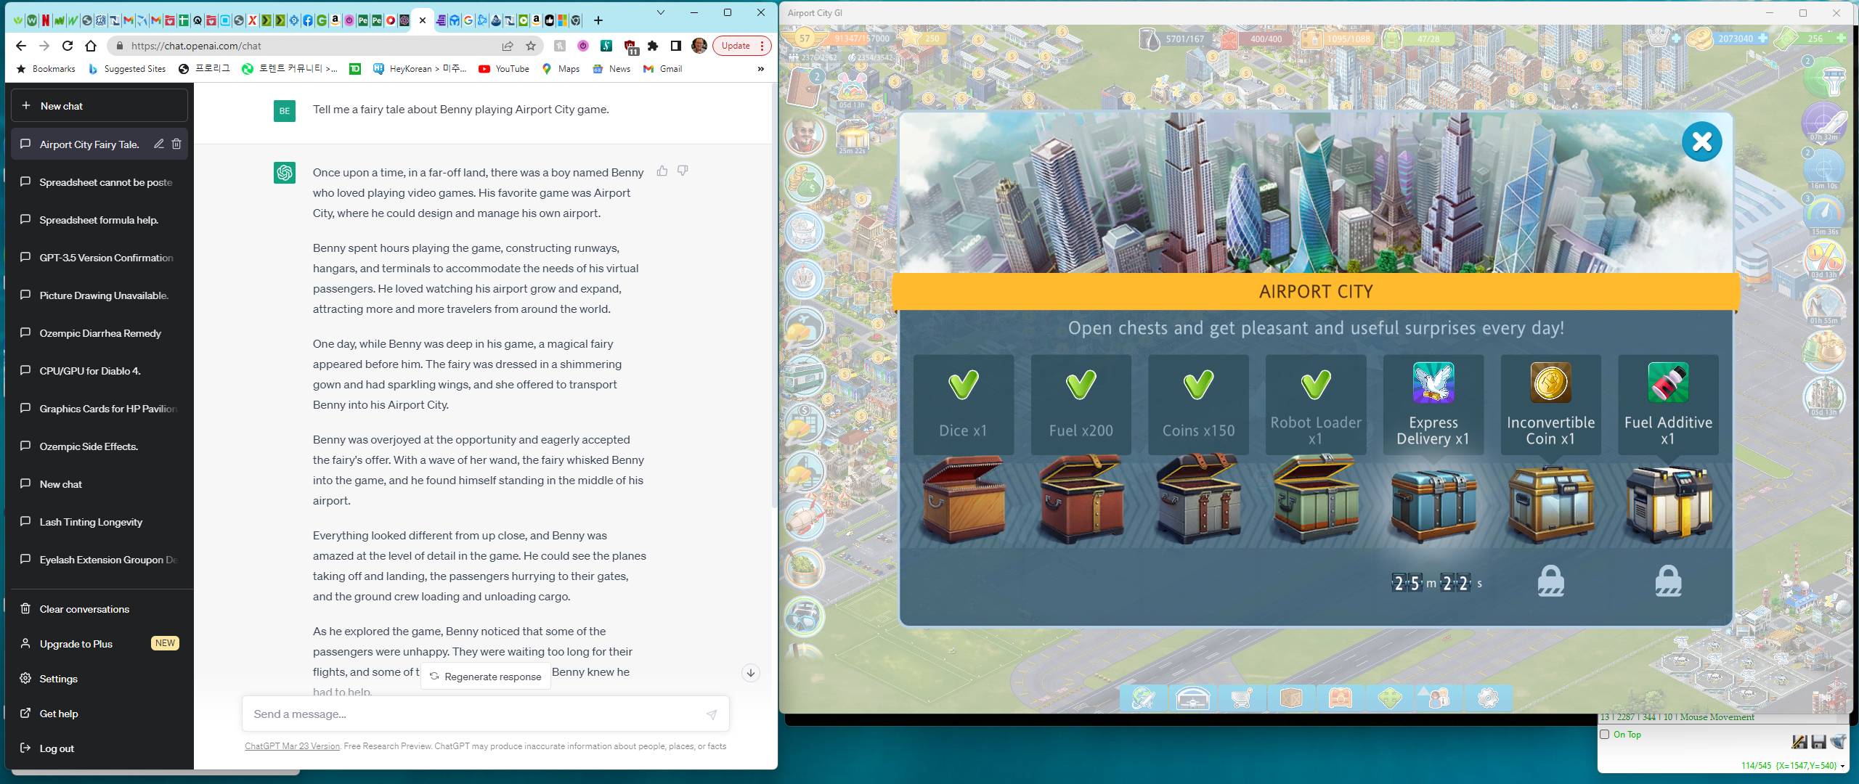Click the Express Delivery reward icon
1859x784 pixels.
pos(1433,383)
